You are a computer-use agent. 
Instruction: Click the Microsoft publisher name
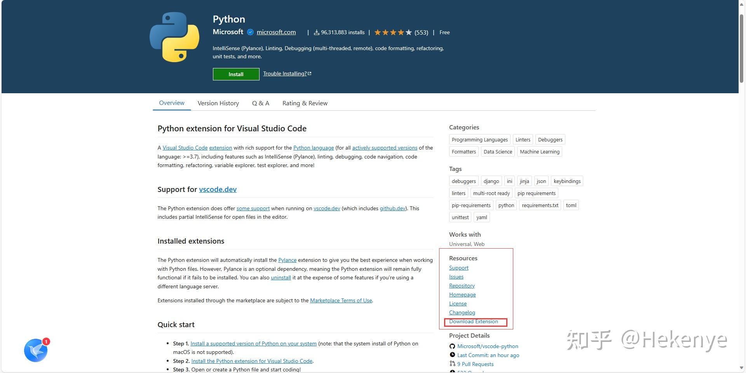click(x=228, y=32)
